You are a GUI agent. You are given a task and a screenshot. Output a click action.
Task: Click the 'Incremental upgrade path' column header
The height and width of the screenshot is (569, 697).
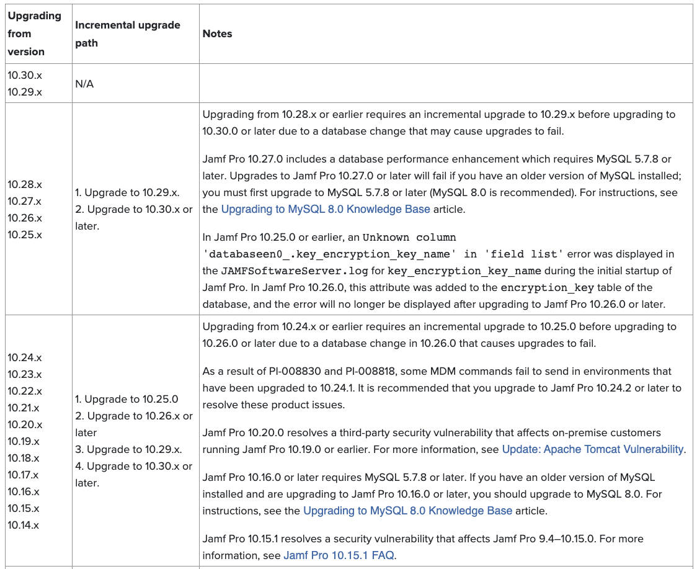click(128, 34)
